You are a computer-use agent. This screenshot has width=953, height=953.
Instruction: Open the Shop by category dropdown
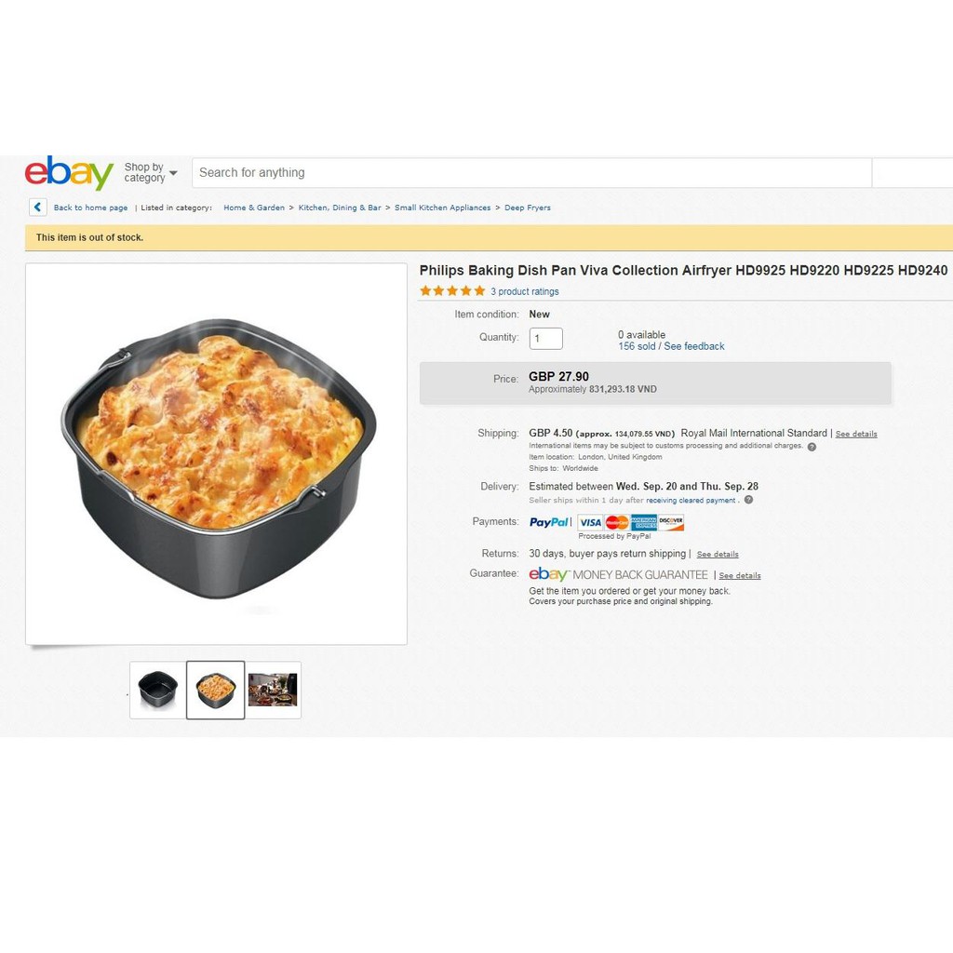coord(151,172)
